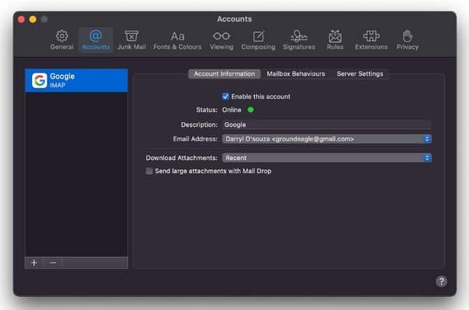The image size is (469, 310).
Task: Select the Account Information tab
Action: tap(224, 74)
